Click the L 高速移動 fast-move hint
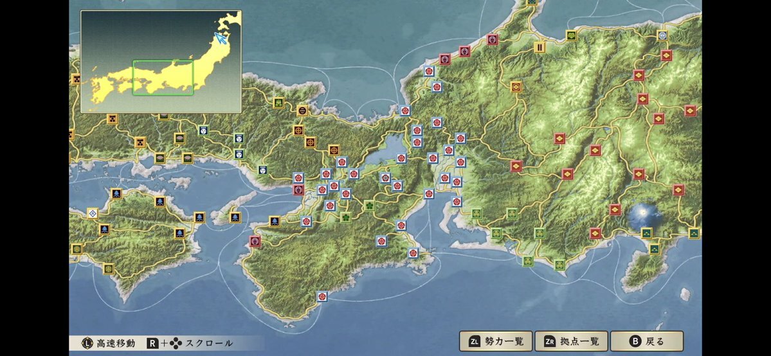Image resolution: width=771 pixels, height=356 pixels. 109,343
